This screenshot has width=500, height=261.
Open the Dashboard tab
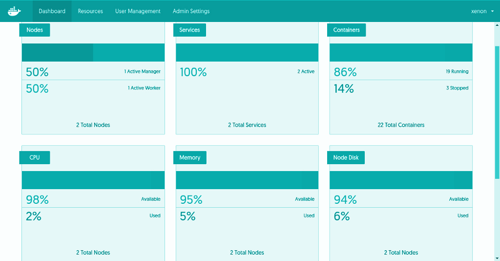coord(52,11)
